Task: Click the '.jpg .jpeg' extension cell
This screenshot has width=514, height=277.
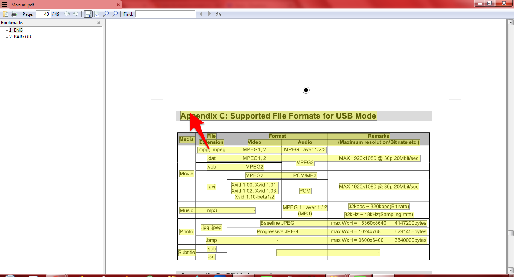Action: pos(211,227)
